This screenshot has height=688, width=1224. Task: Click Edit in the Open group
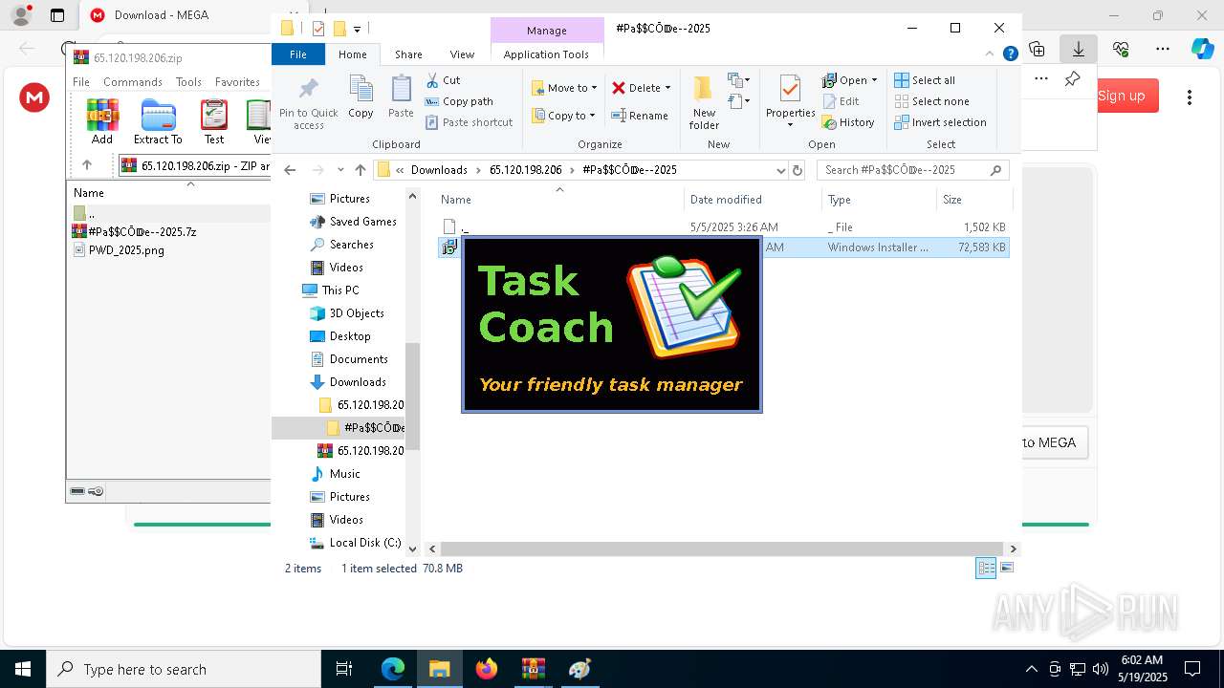[x=841, y=101]
